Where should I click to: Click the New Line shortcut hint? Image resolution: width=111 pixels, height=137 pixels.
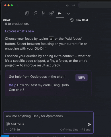(69, 130)
